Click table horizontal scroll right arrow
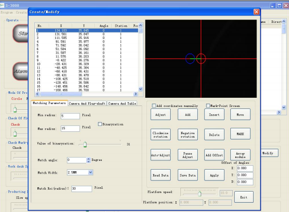This screenshot has height=212, width=289. [x=136, y=94]
